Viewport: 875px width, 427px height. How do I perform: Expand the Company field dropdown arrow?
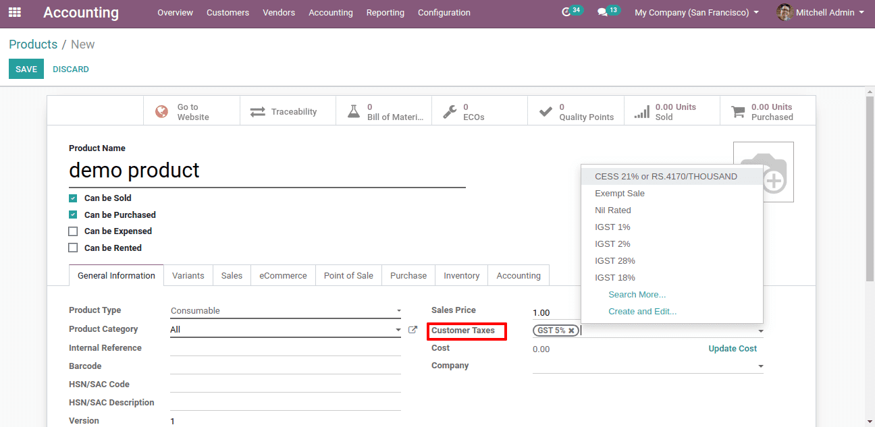[761, 366]
